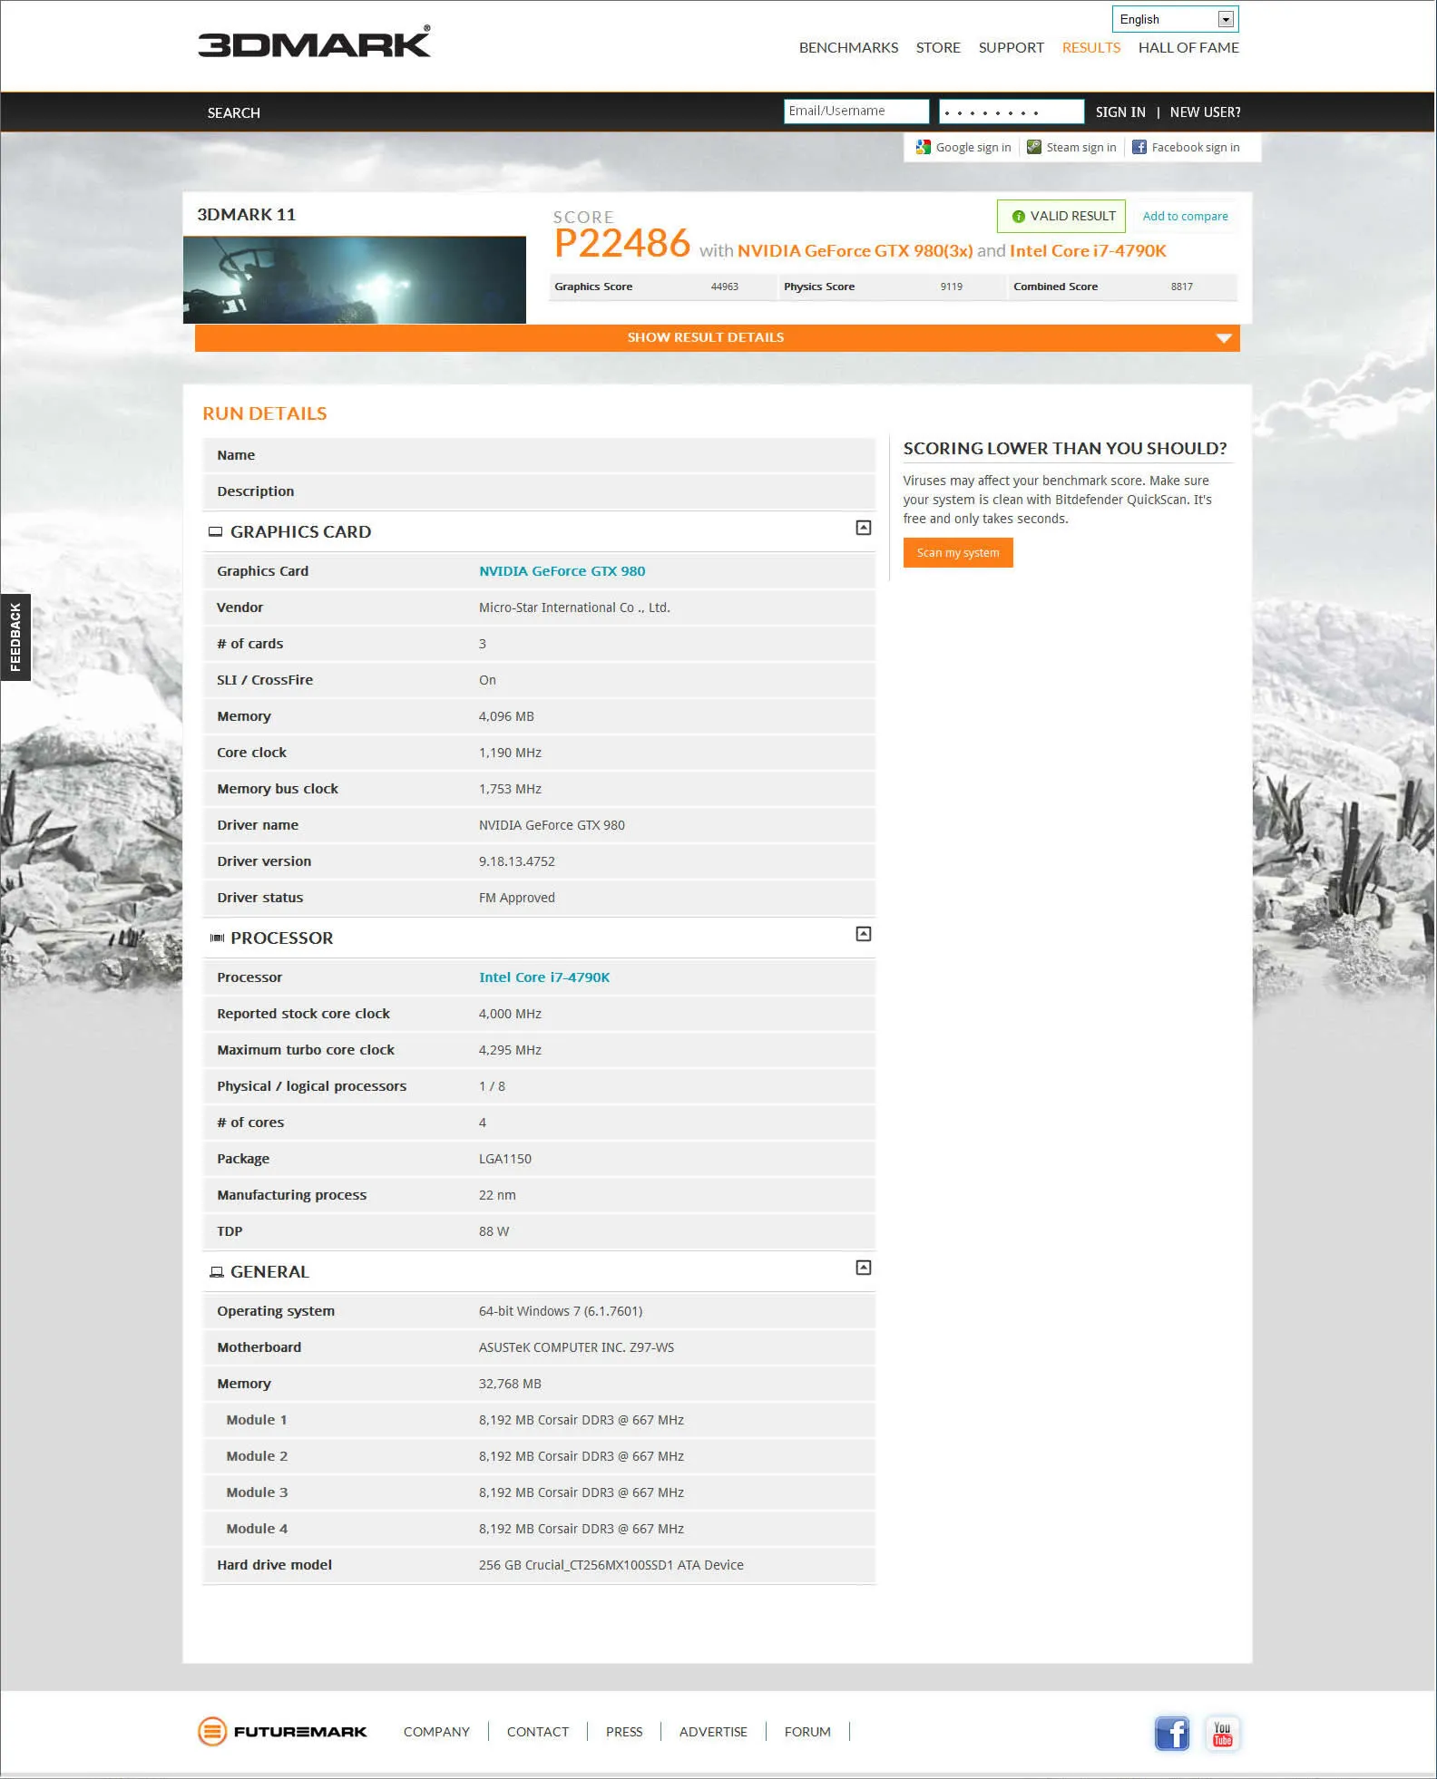1437x1779 pixels.
Task: Select the 32,768 MB memory value
Action: click(x=510, y=1384)
